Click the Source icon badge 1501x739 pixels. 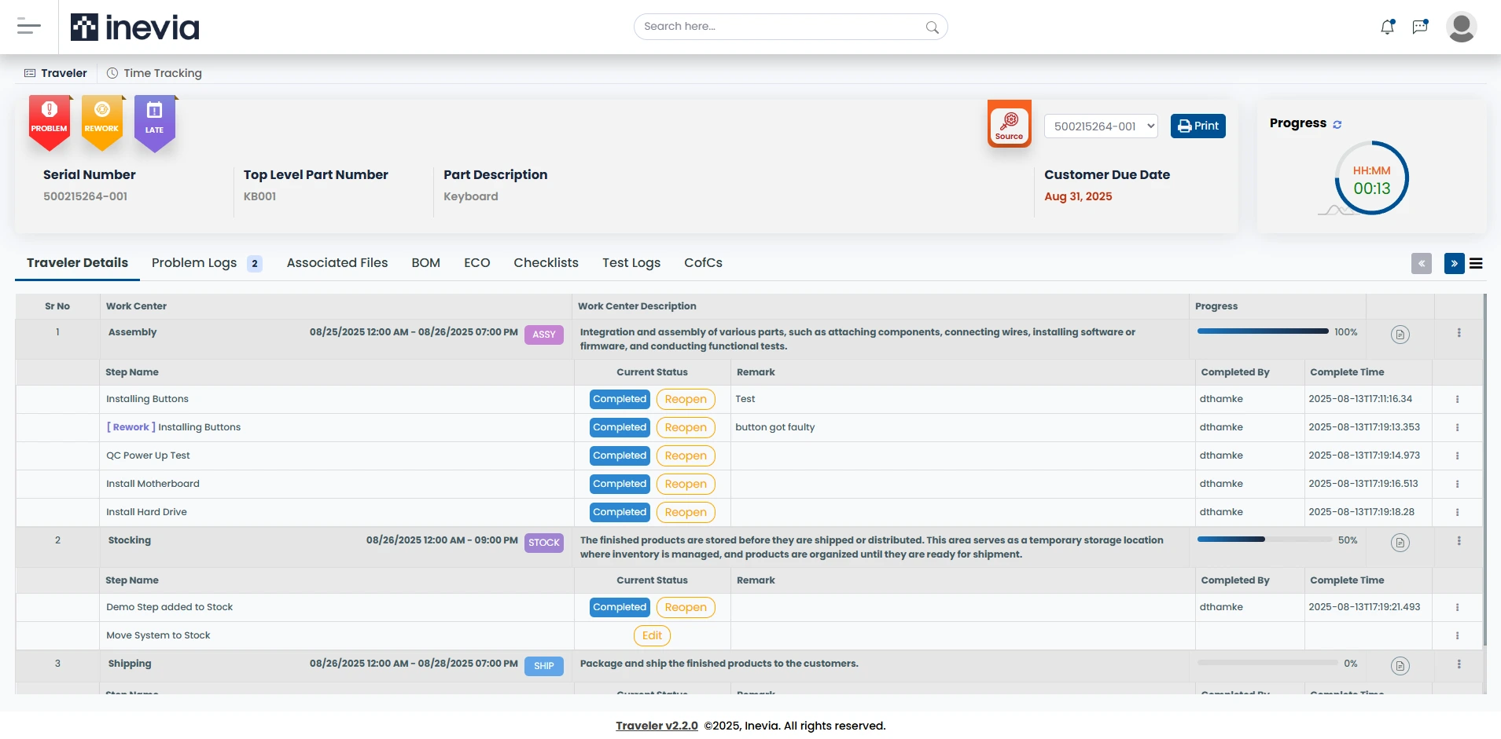click(x=1009, y=123)
